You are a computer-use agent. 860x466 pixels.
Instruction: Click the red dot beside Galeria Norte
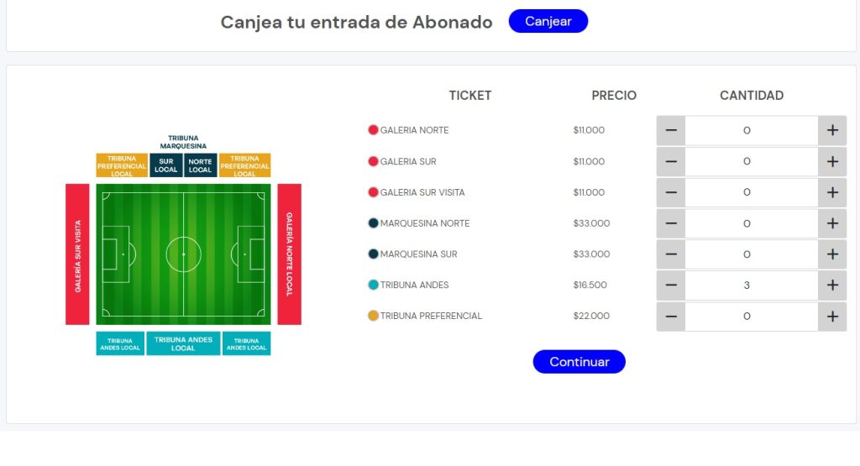[x=373, y=130]
